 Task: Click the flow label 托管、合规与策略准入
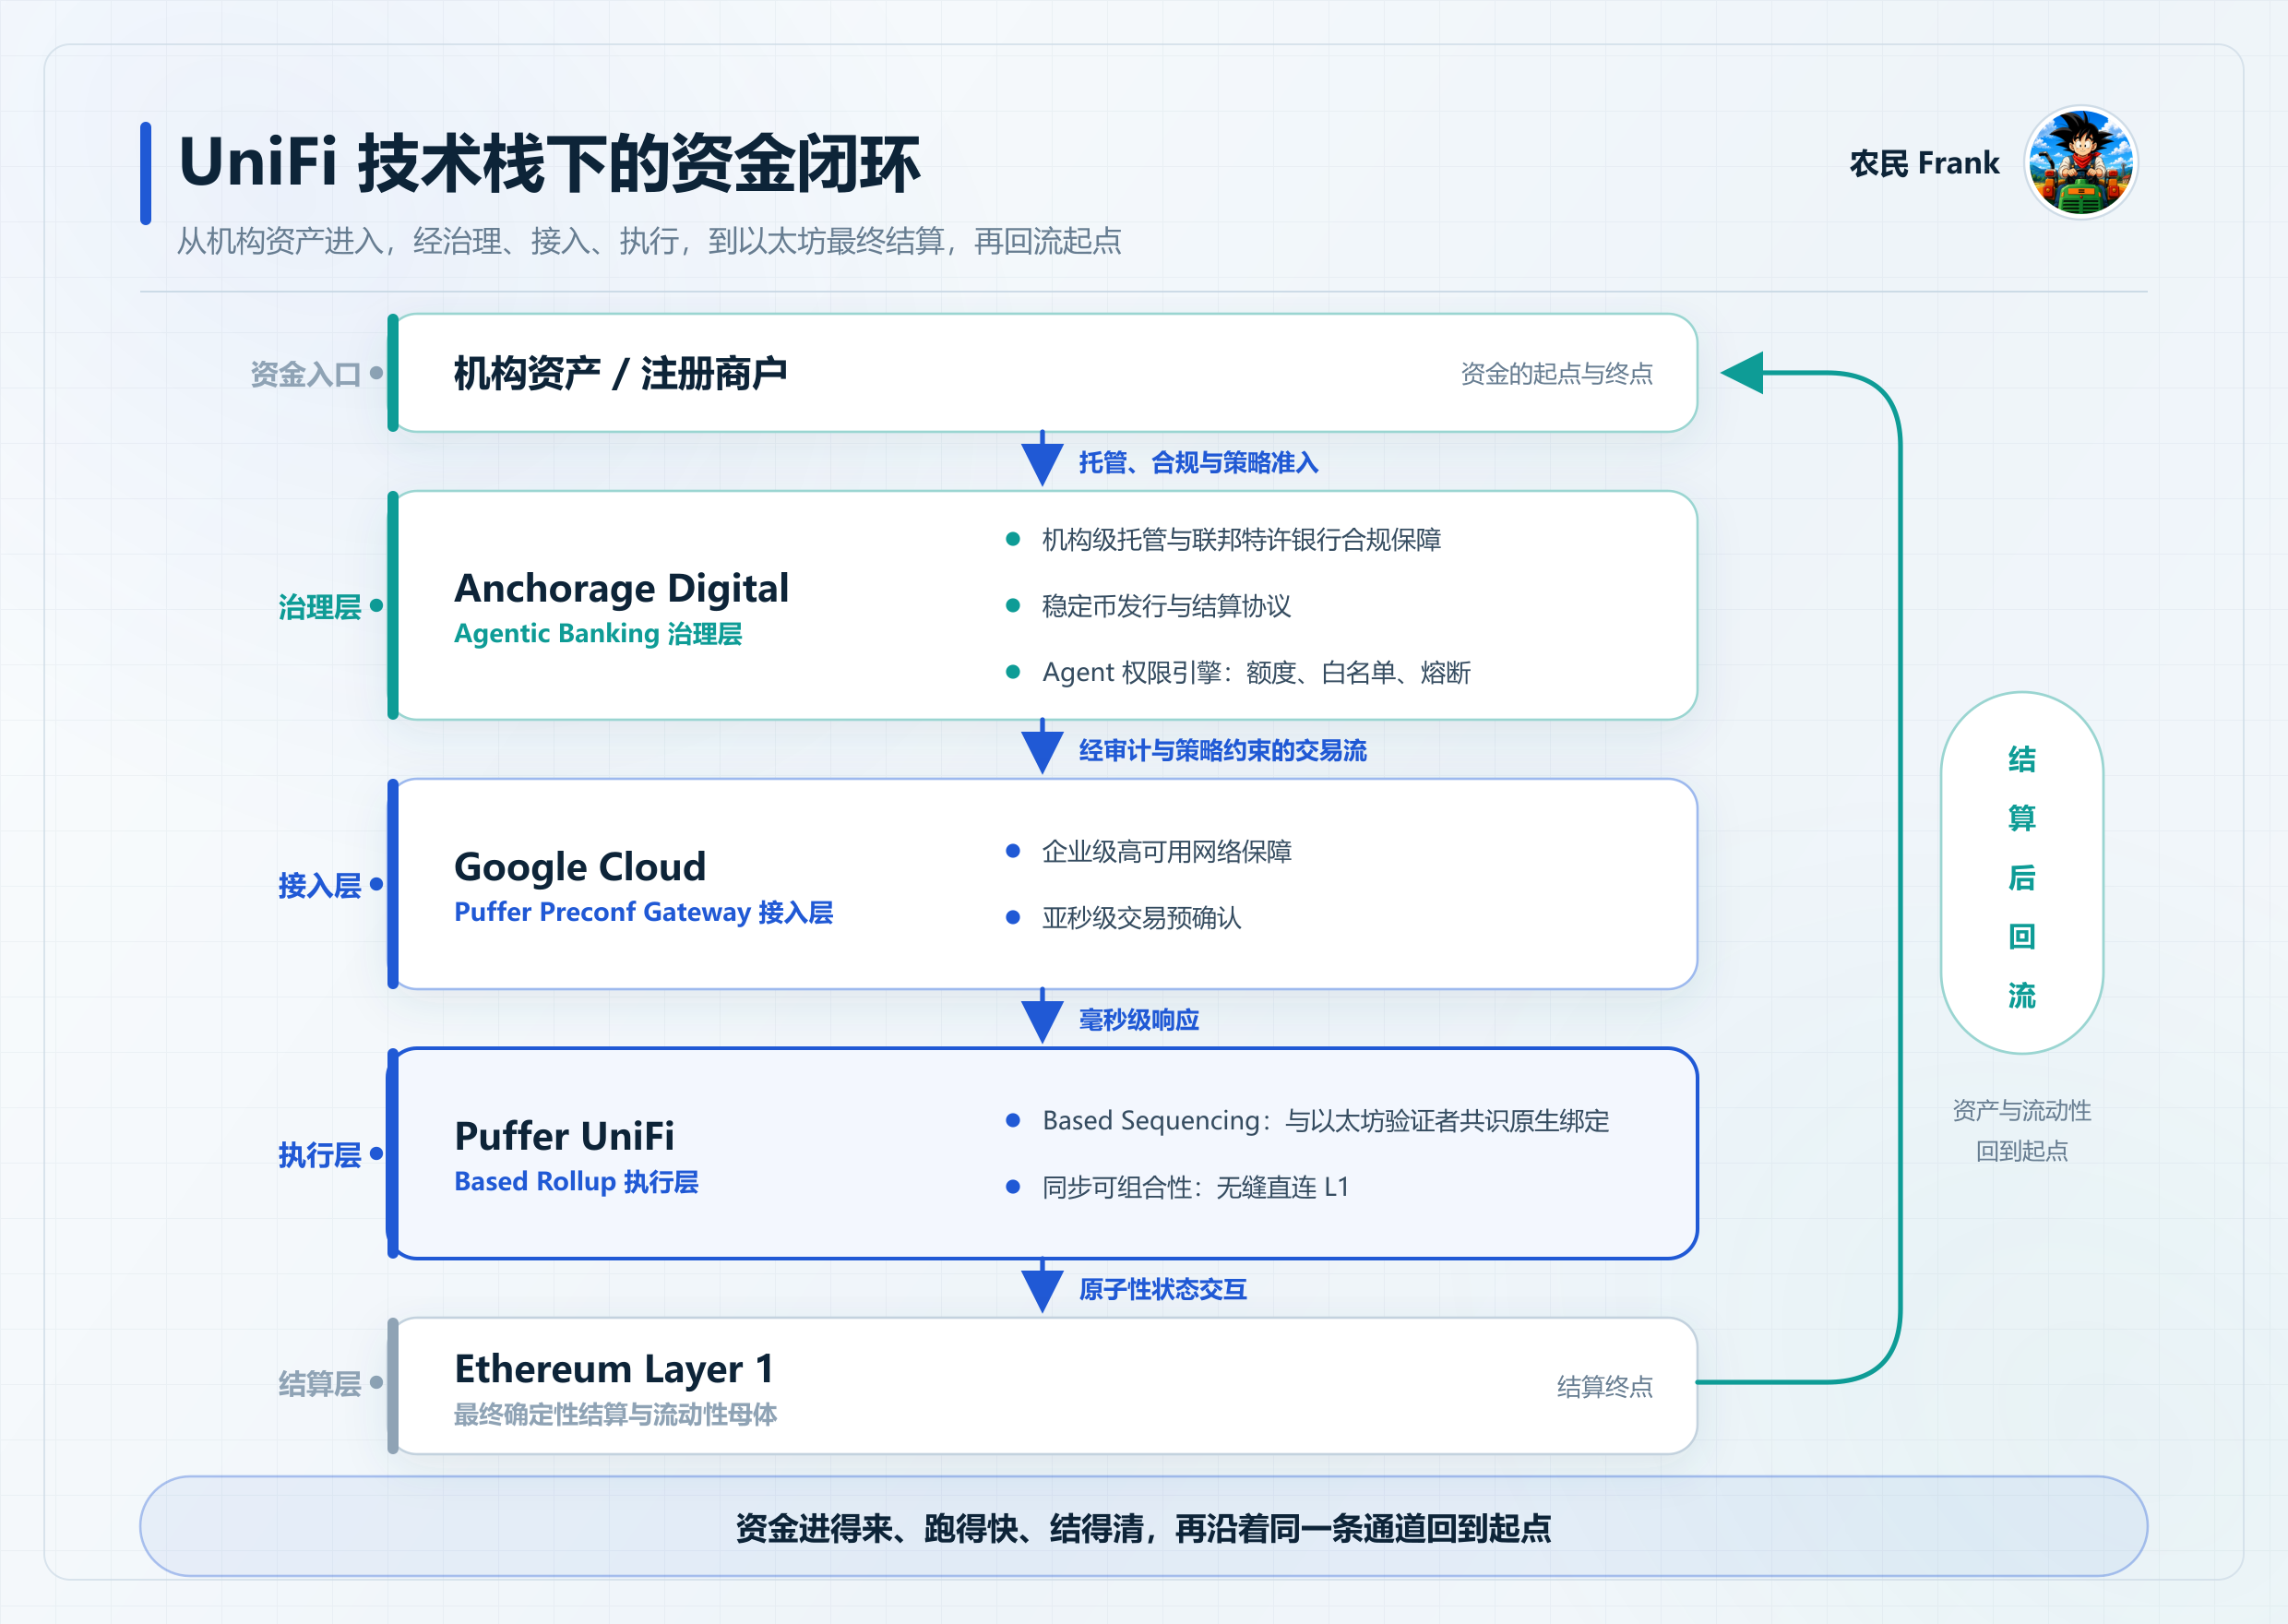(1198, 463)
